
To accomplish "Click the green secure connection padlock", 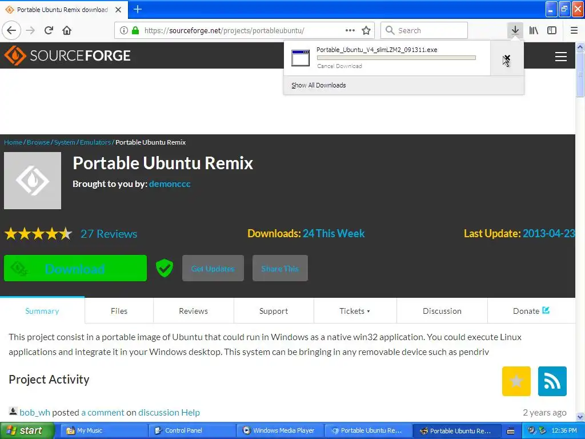I will click(135, 30).
